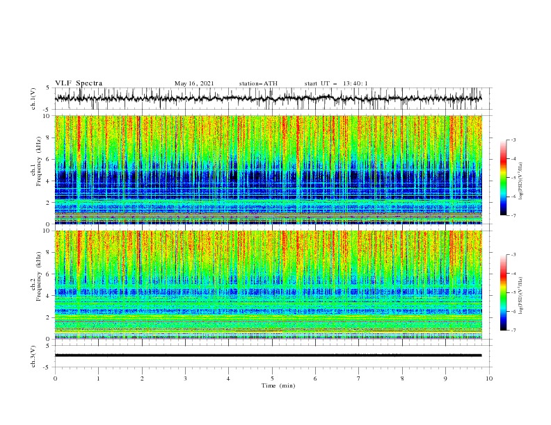Click the "2" kHz tick on ch.2 frequency axis
This screenshot has height=425, width=551.
pos(48,317)
